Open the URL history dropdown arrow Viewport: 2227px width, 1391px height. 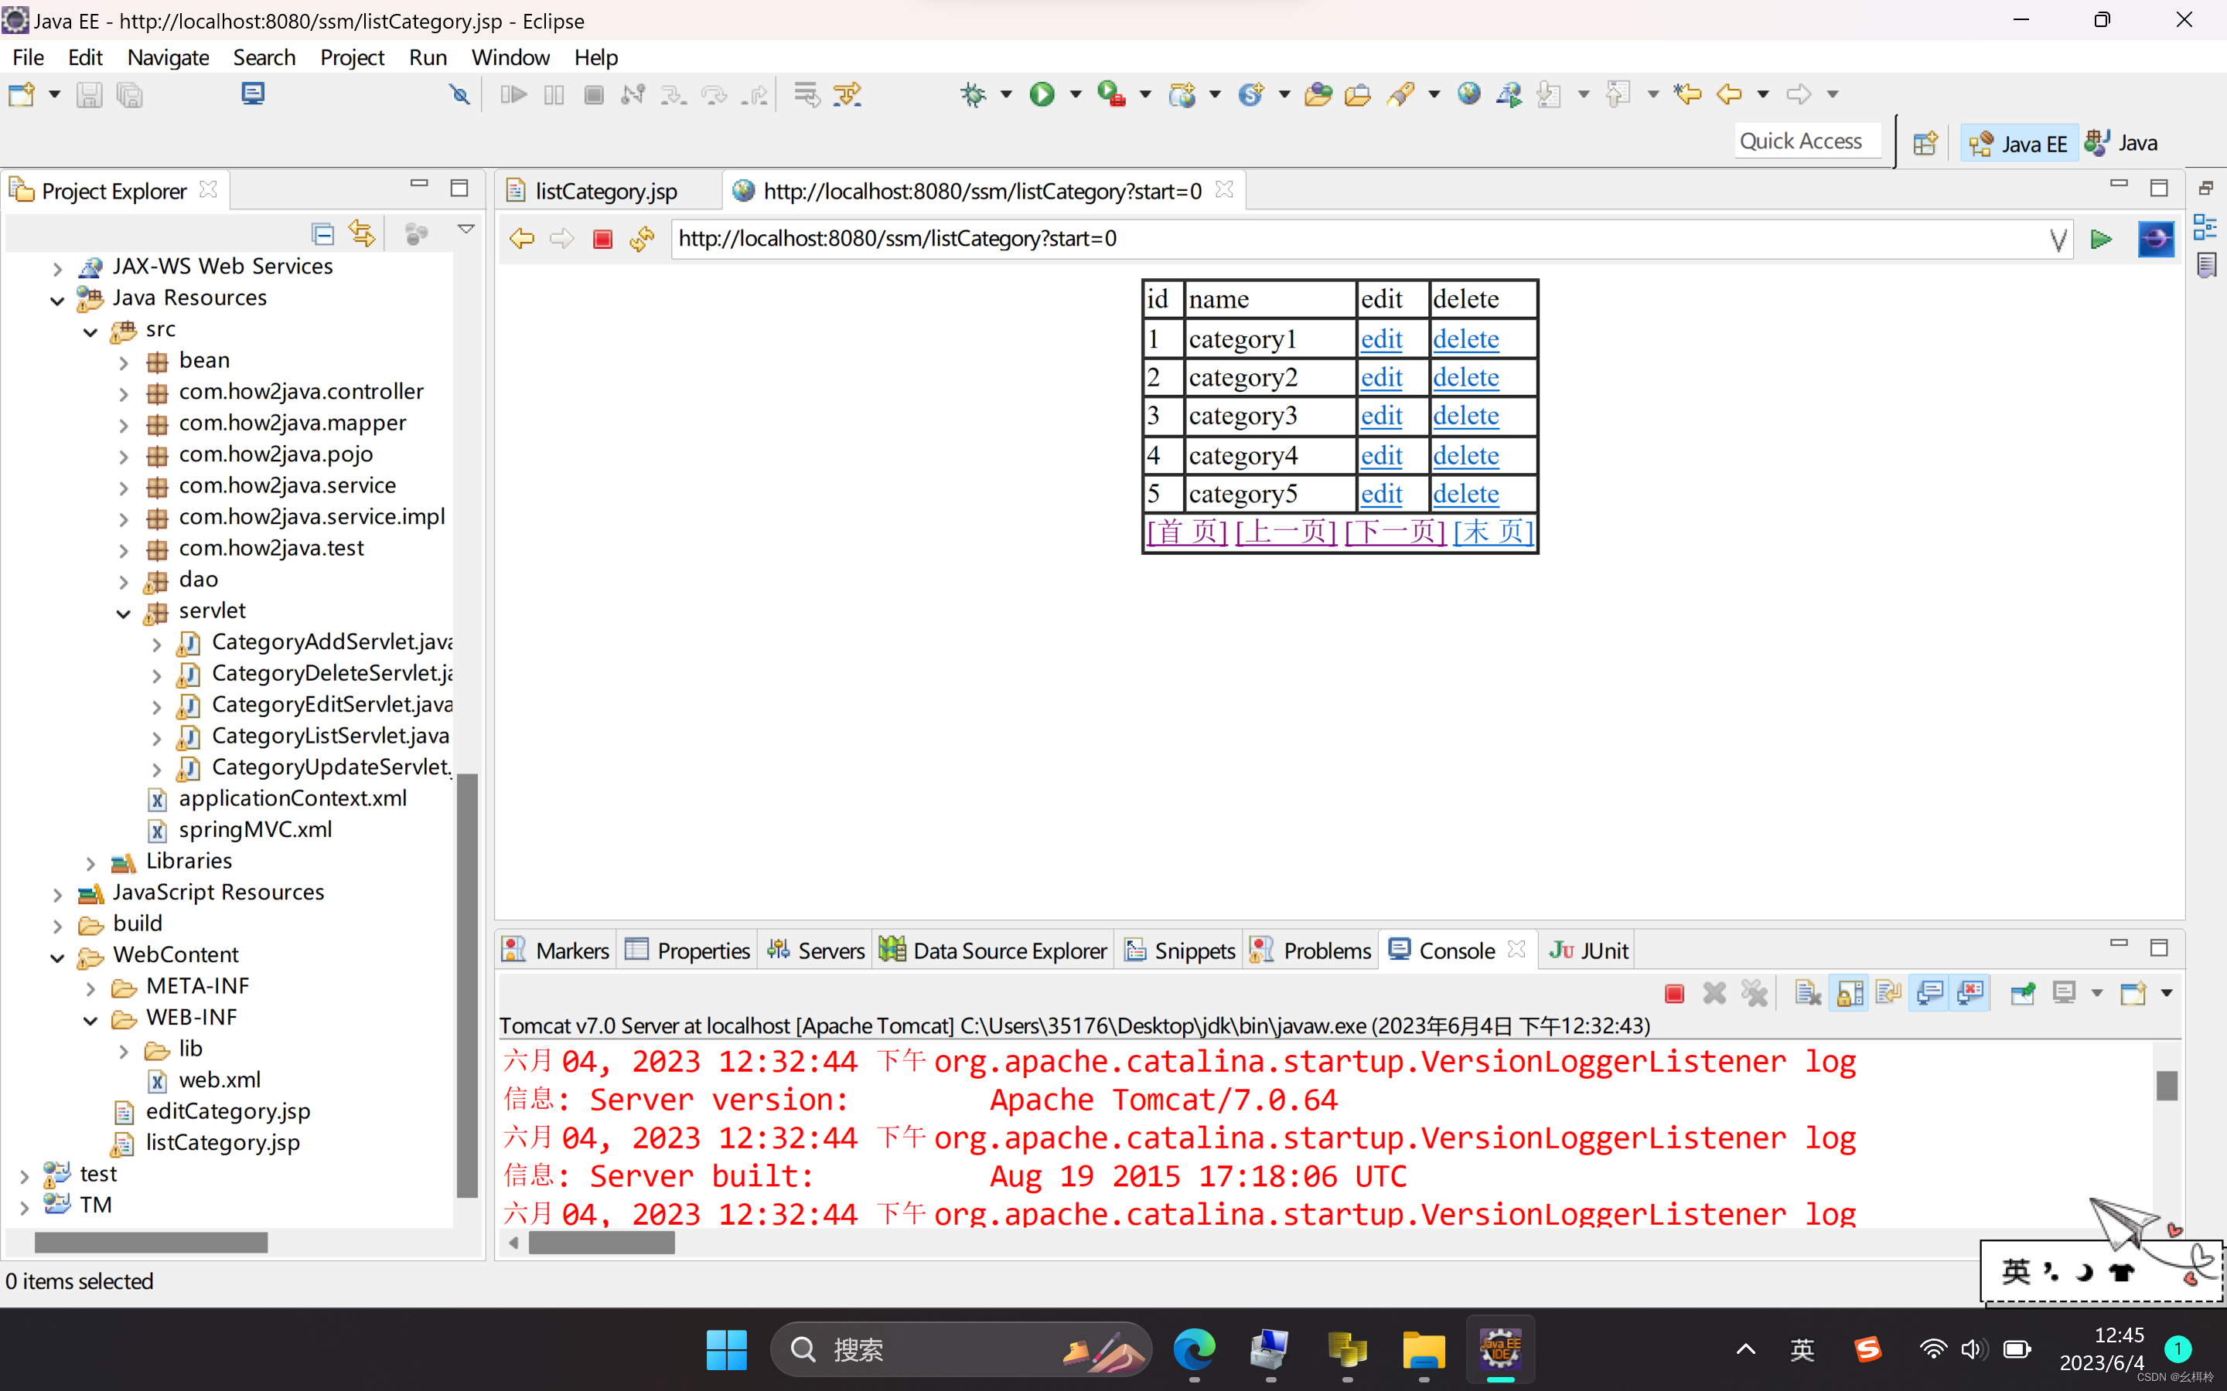pyautogui.click(x=2058, y=240)
